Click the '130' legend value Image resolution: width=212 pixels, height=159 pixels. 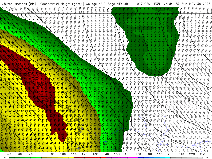click(x=95, y=154)
